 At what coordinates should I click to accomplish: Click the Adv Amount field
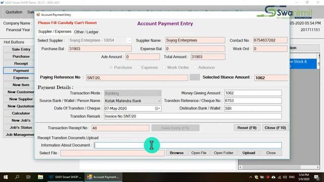pos(143,57)
